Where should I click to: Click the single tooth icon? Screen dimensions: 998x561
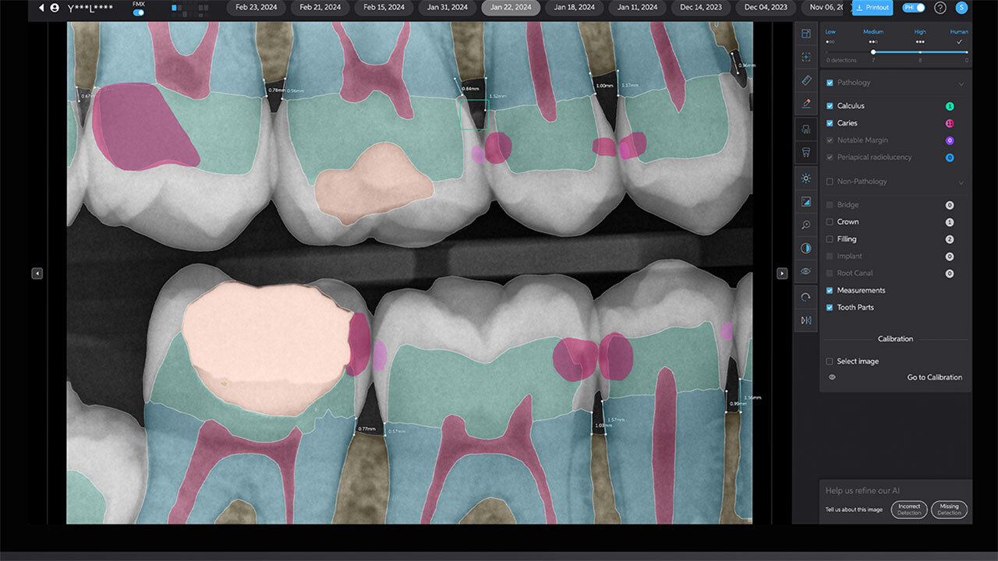(x=806, y=152)
